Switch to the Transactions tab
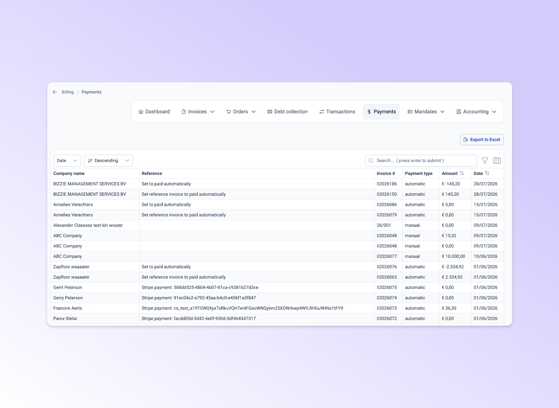 337,112
